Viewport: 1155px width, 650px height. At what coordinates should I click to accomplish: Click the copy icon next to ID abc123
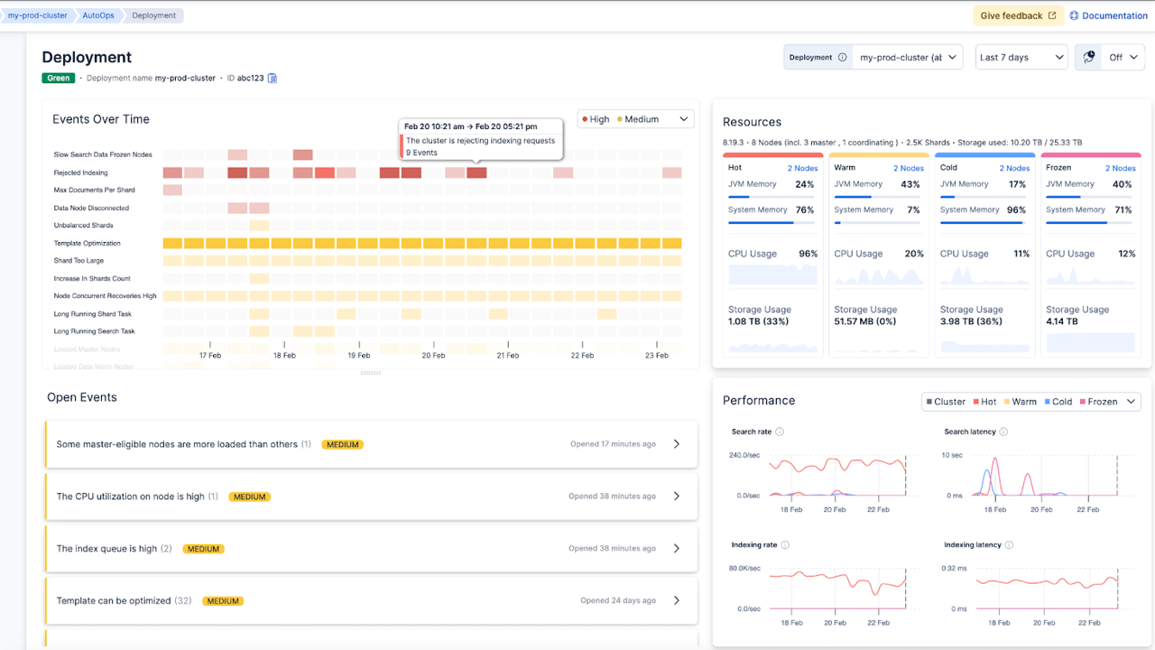click(x=273, y=78)
